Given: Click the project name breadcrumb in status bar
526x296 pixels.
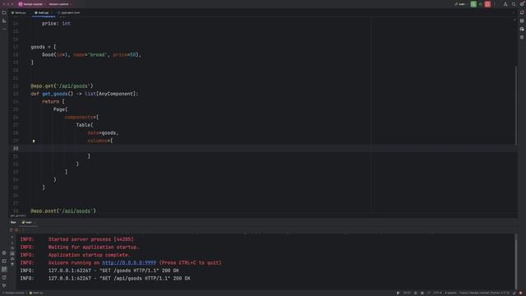Looking at the screenshot, I should click(x=14, y=293).
